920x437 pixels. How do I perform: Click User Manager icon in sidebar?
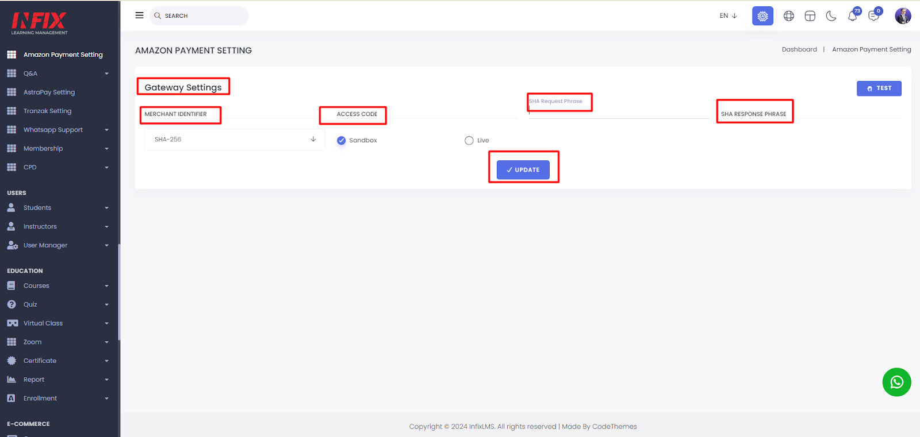[x=12, y=245]
